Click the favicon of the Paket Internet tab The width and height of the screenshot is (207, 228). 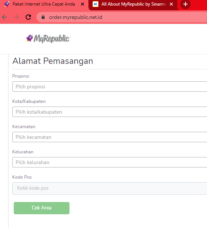point(7,4)
